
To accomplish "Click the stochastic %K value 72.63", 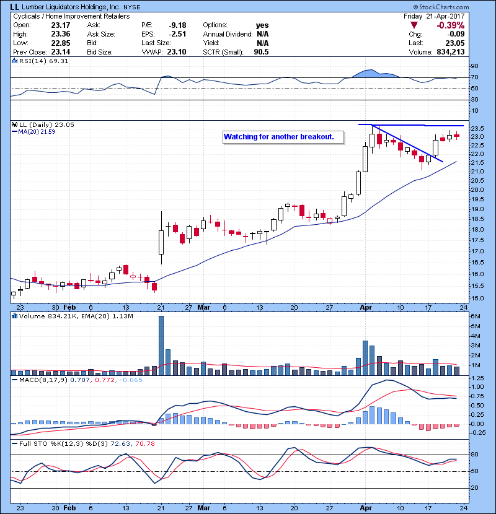I will pyautogui.click(x=120, y=443).
